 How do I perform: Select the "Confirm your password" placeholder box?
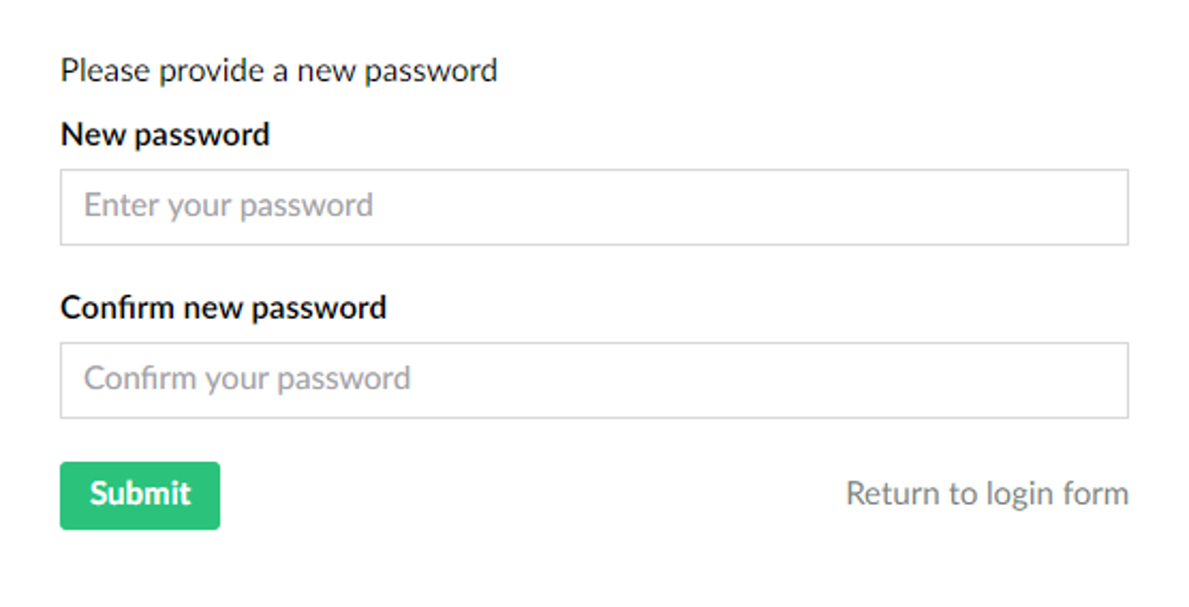594,380
